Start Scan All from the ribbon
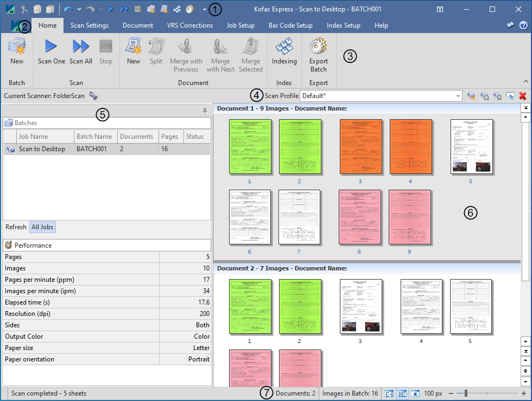 point(80,52)
